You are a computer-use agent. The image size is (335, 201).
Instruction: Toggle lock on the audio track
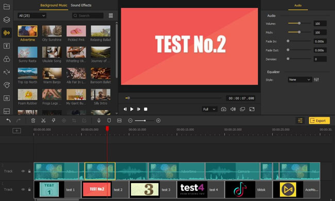click(x=29, y=171)
